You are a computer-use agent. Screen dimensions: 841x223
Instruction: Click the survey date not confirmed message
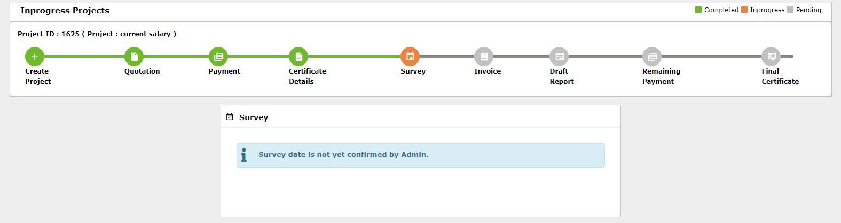[x=343, y=155]
